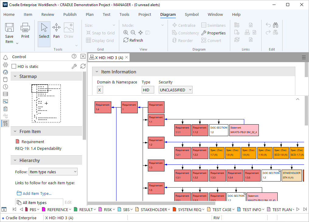Open the form panel sidebar icon
The height and width of the screenshot is (222, 309).
tap(5, 101)
